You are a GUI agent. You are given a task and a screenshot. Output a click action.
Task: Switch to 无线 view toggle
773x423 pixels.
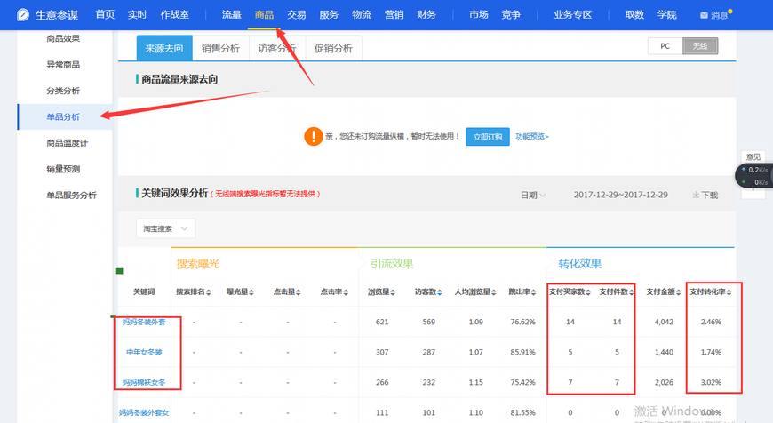(700, 46)
